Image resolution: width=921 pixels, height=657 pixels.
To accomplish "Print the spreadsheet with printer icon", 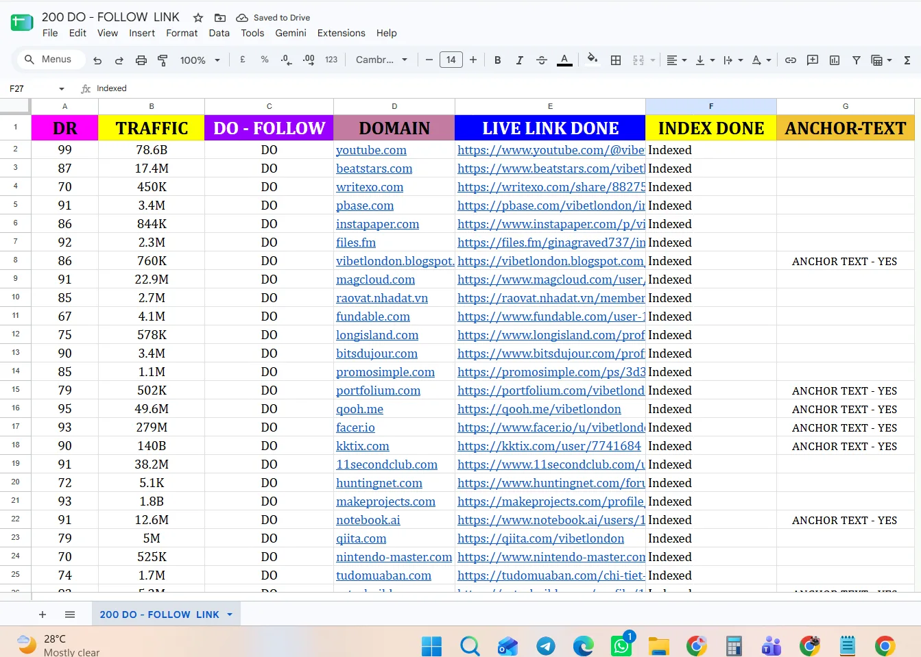I will pos(141,60).
